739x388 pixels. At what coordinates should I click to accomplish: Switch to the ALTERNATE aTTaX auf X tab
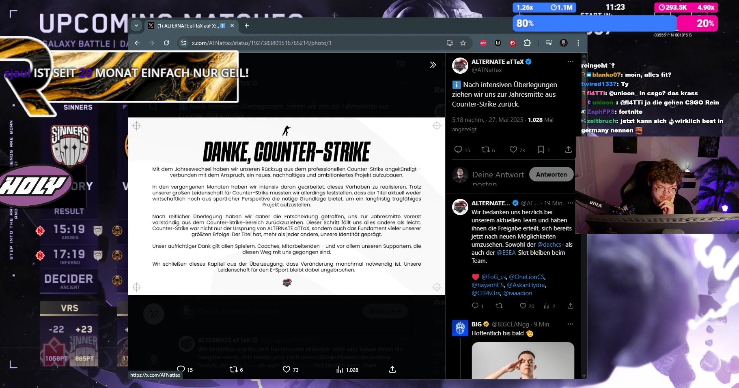click(x=191, y=26)
